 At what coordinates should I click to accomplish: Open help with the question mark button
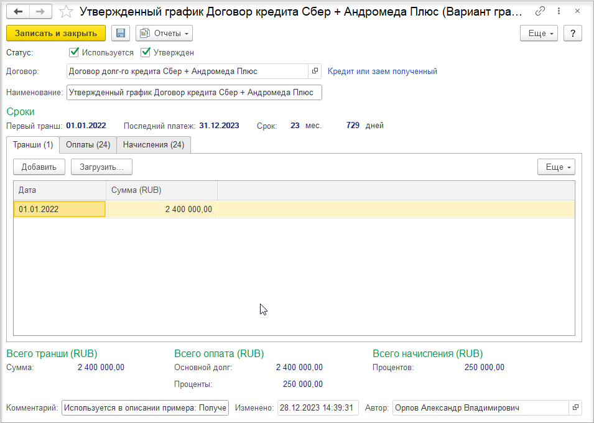point(573,34)
